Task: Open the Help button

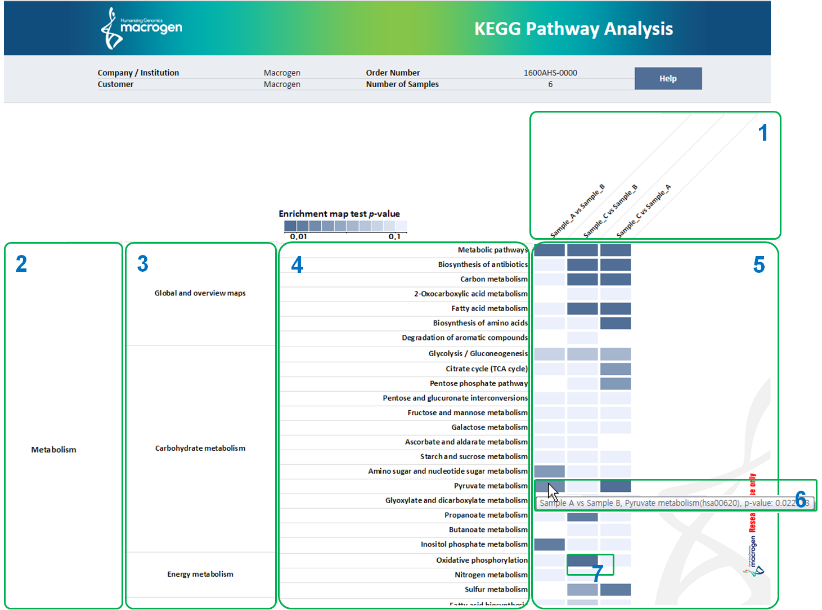Action: (668, 78)
